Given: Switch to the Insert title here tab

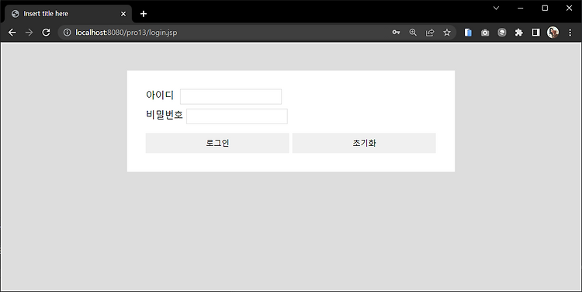Looking at the screenshot, I should pos(68,14).
